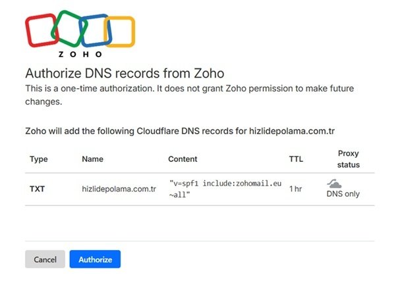Click the TXT record type cell
398x298 pixels.
(38, 189)
